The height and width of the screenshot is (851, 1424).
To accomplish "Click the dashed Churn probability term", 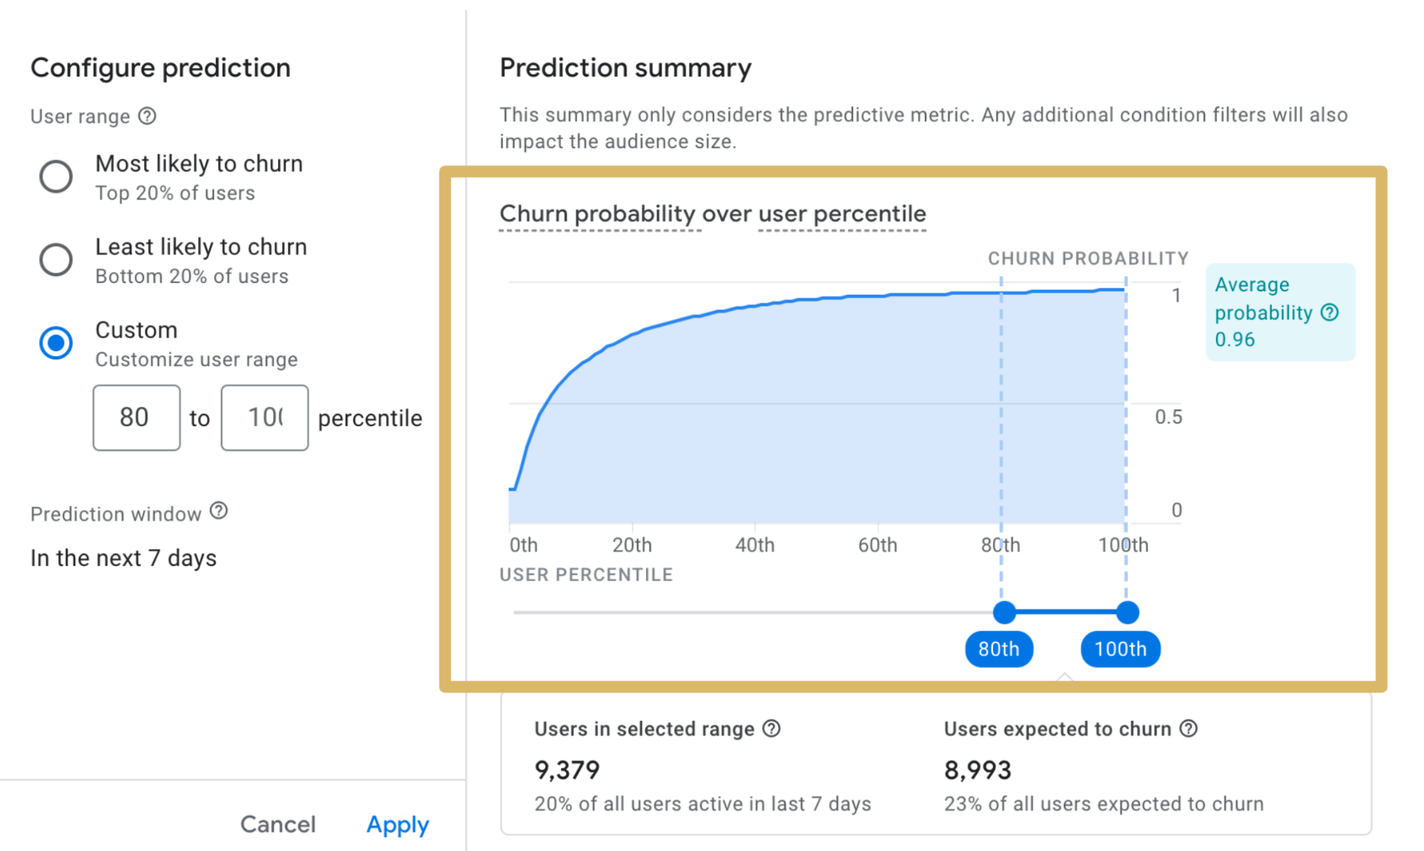I will point(599,213).
